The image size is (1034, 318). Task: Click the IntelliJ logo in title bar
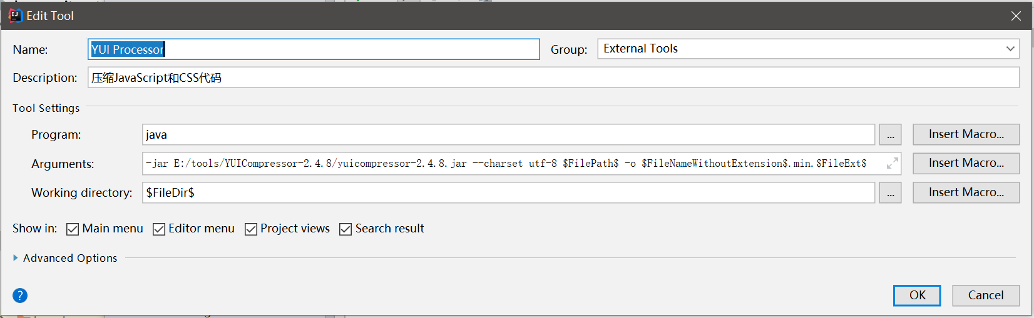pyautogui.click(x=15, y=16)
